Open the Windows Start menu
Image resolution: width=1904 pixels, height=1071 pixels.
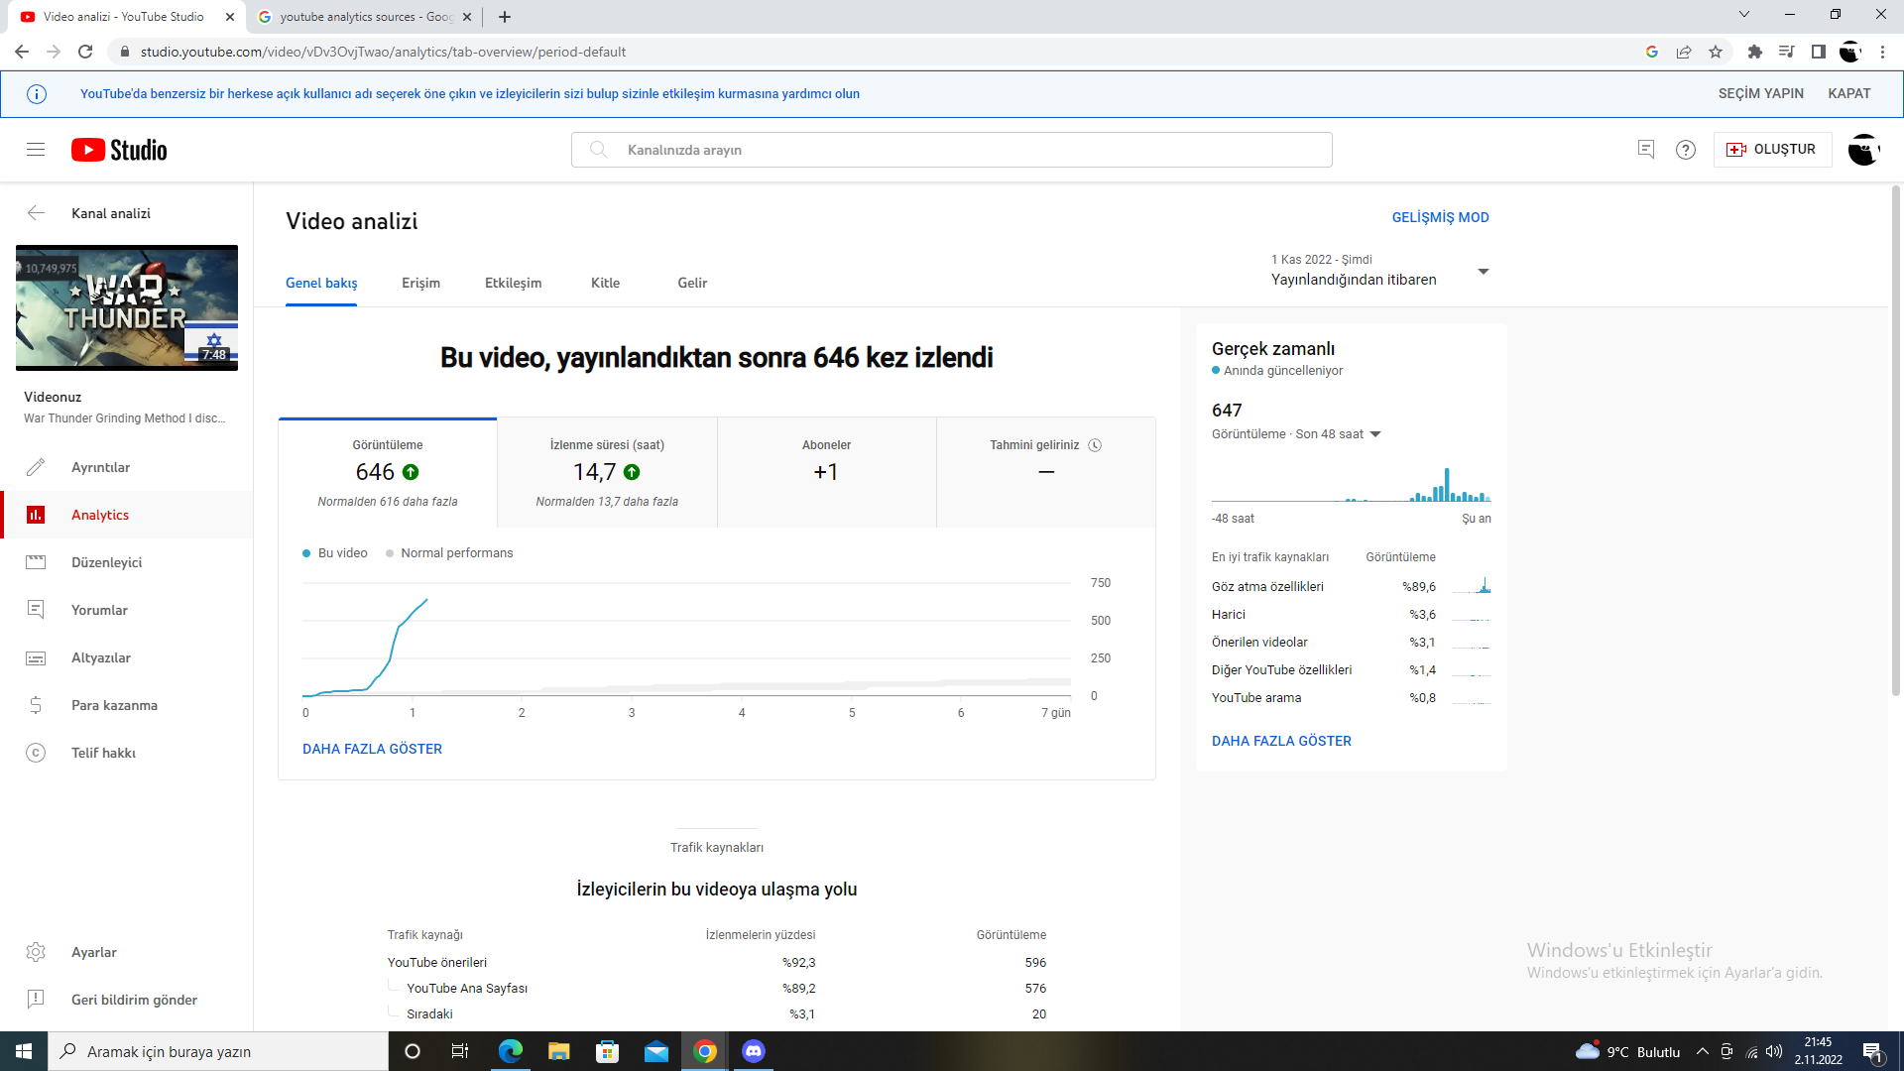click(24, 1051)
